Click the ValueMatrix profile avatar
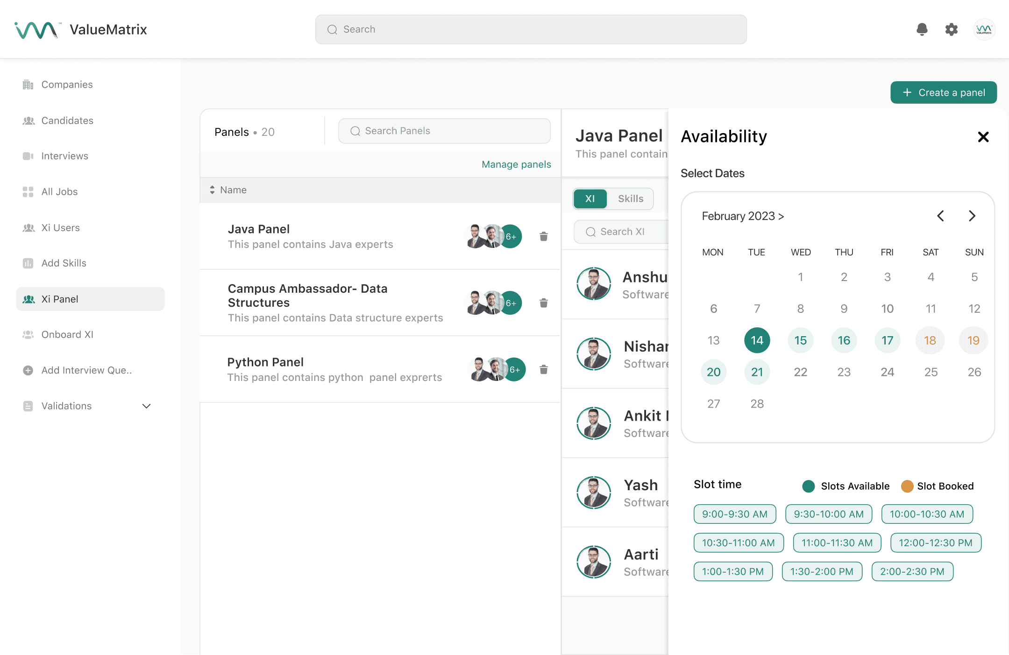Screen dimensions: 1009x655 984,29
